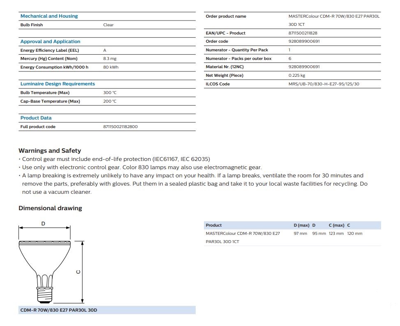Click the "Warnings and Safety" heading
This screenshot has width=400, height=326.
(x=50, y=151)
